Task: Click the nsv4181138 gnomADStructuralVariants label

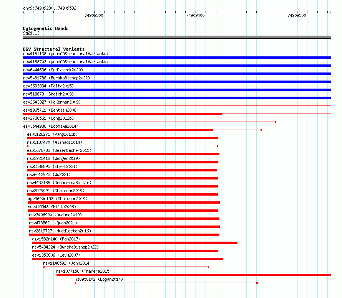Action: (x=66, y=54)
